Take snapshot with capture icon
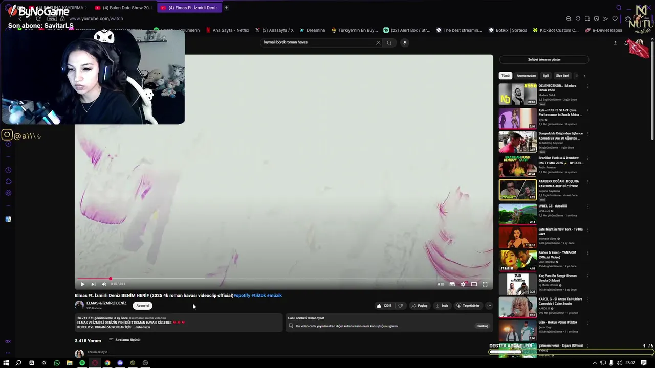The width and height of the screenshot is (655, 368). coord(587,19)
